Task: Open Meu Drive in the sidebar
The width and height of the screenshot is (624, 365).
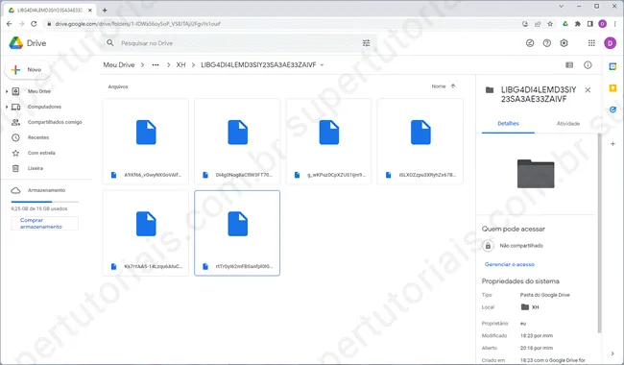Action: point(39,91)
